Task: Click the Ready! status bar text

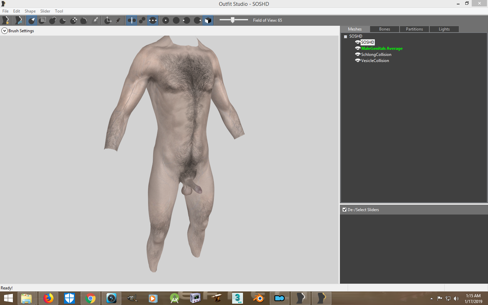Action: tap(7, 288)
